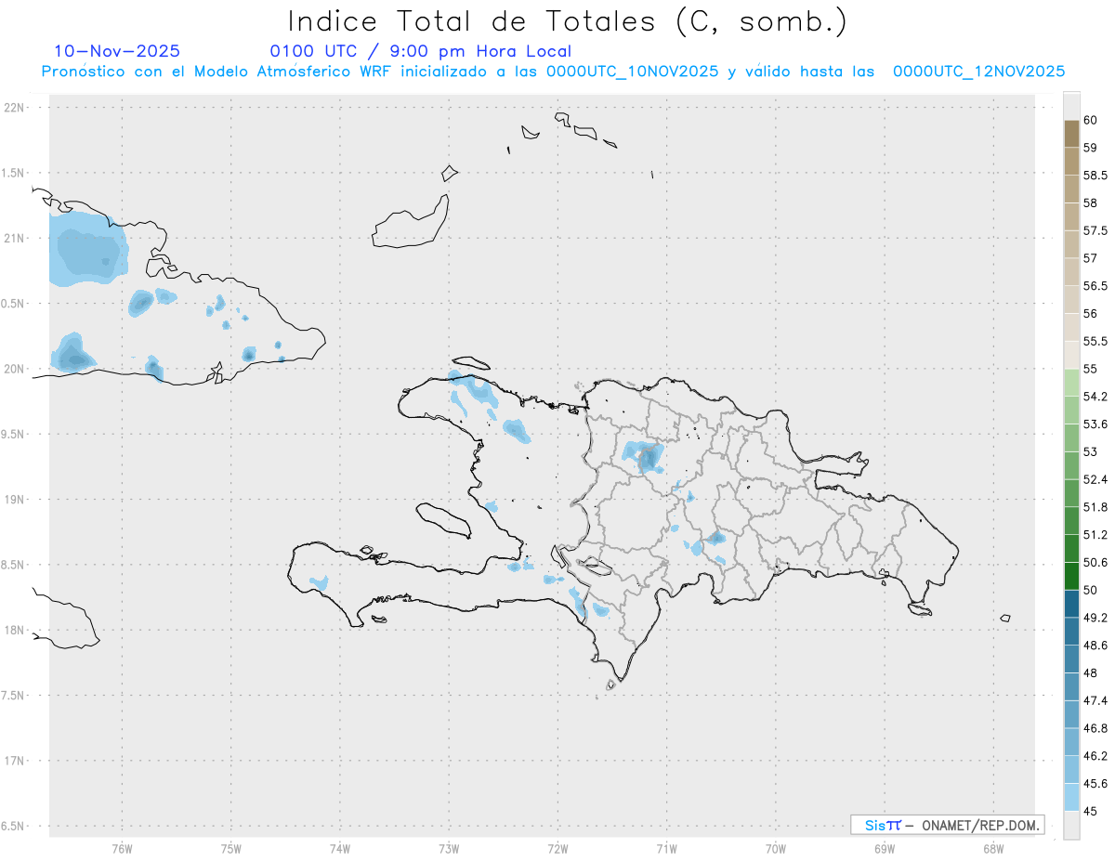The image size is (1115, 861).
Task: Click the "74W" longitude label
Action: [339, 848]
